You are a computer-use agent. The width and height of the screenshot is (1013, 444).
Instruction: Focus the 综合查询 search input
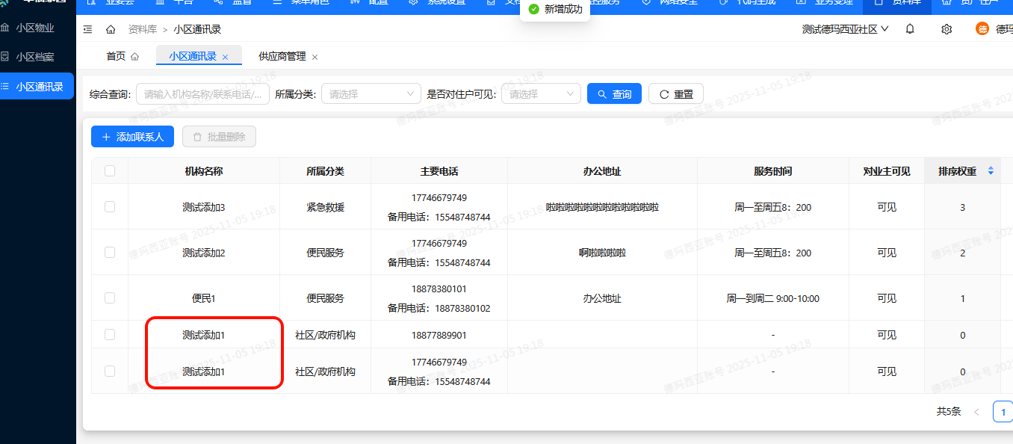(202, 94)
